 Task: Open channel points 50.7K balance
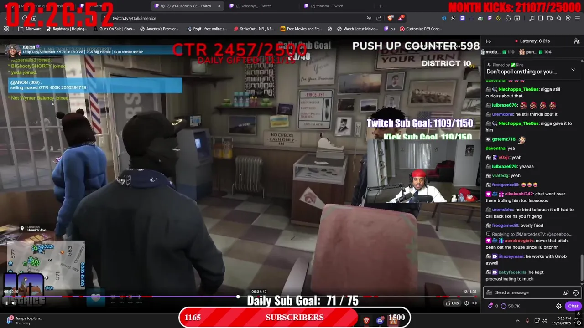[x=511, y=306]
